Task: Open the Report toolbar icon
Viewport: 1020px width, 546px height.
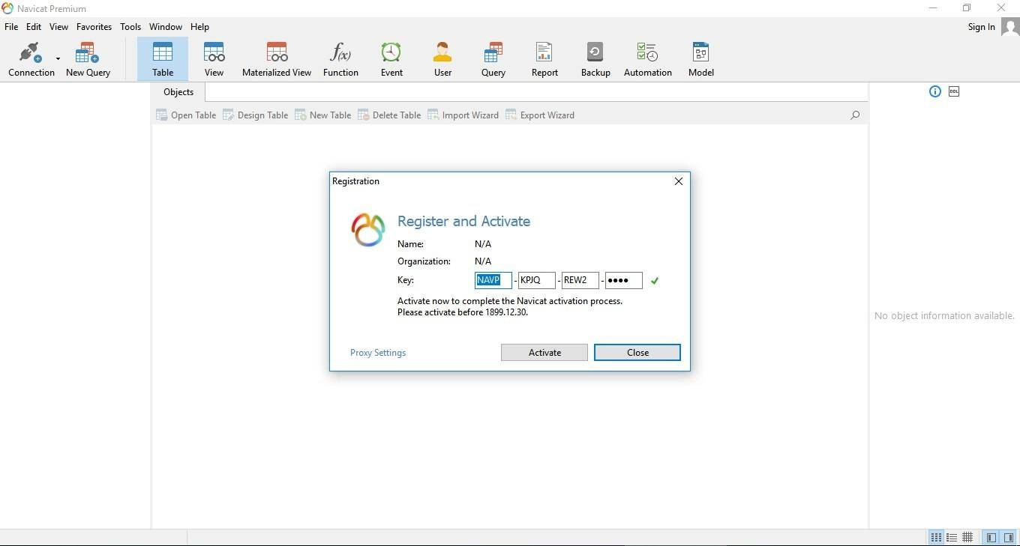Action: tap(544, 60)
